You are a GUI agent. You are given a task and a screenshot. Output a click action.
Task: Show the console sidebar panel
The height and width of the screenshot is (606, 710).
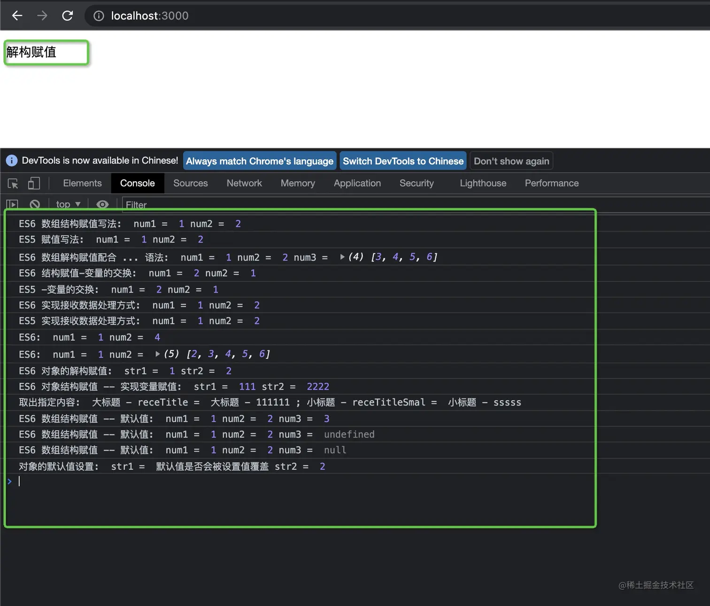coord(12,204)
